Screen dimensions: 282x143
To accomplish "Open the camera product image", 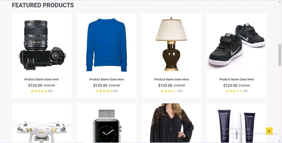I will tap(42, 45).
